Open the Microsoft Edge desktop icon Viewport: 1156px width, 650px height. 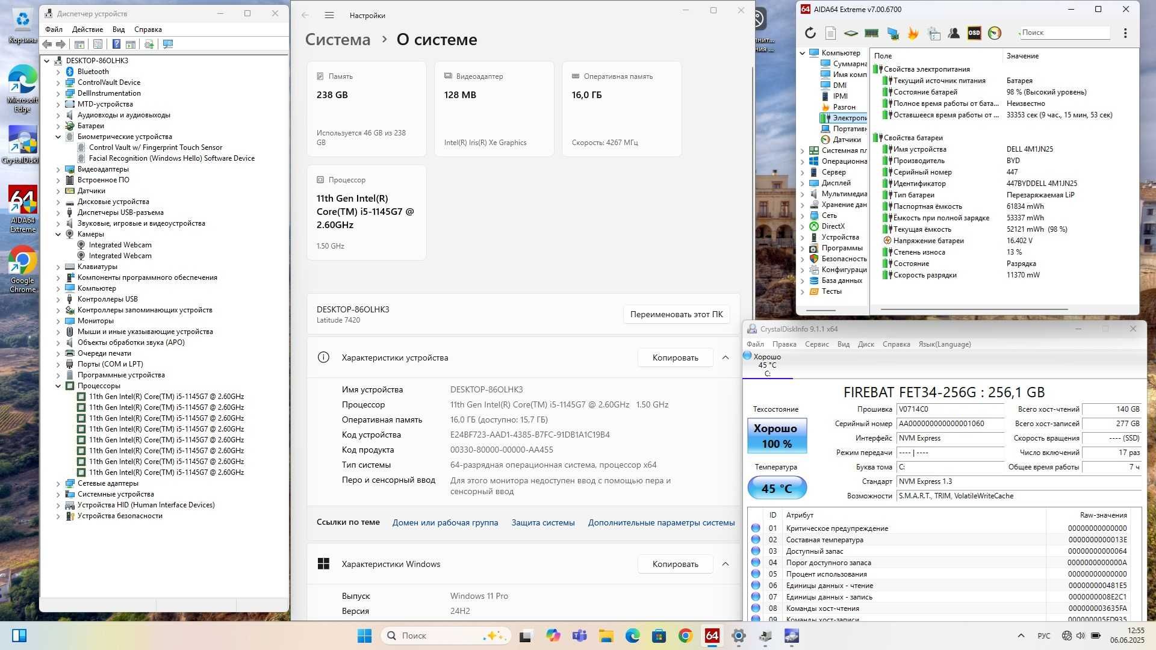click(x=22, y=88)
